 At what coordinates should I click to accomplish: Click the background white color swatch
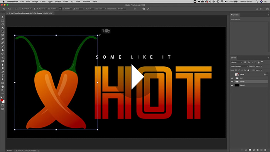coord(3,102)
